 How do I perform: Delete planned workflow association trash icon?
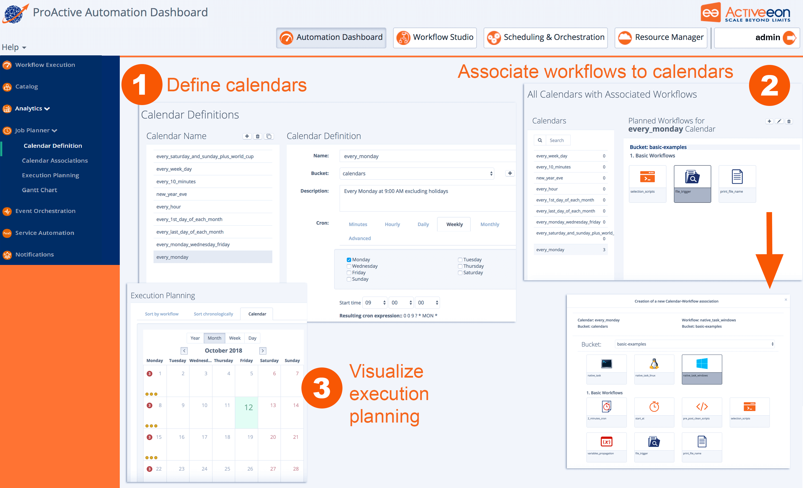[x=789, y=121]
